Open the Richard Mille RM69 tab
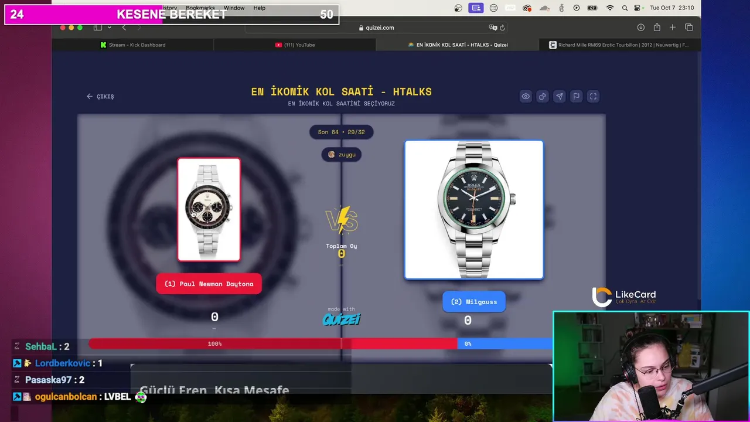 tap(619, 45)
